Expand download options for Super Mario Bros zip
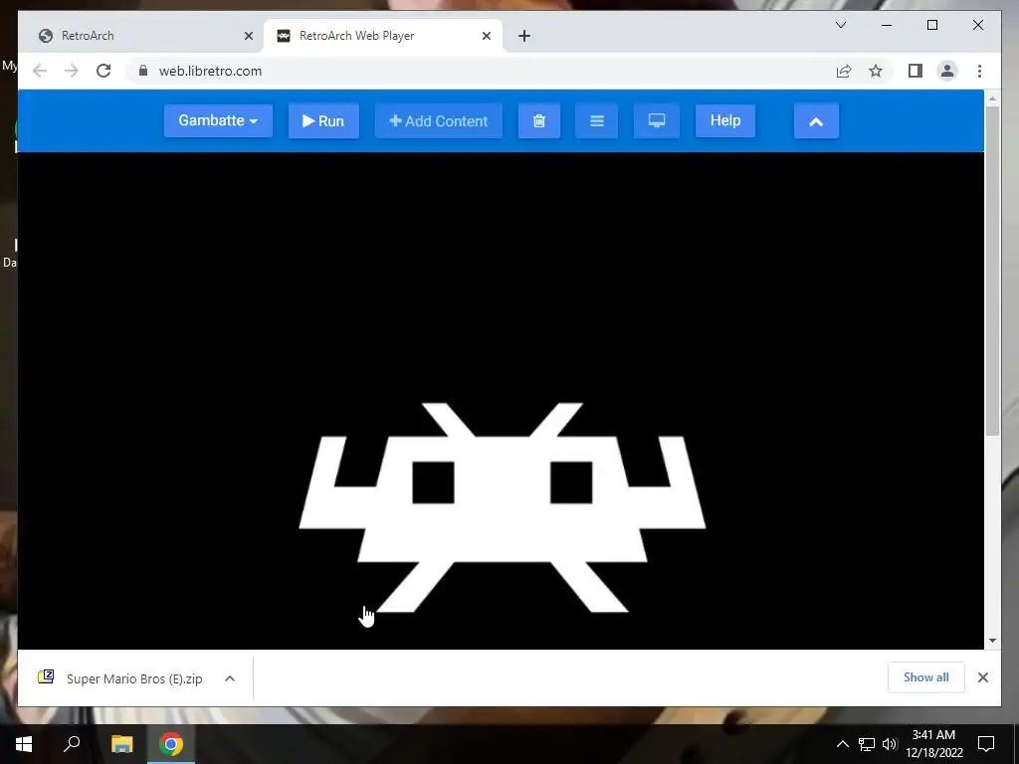The width and height of the screenshot is (1019, 764). [230, 678]
